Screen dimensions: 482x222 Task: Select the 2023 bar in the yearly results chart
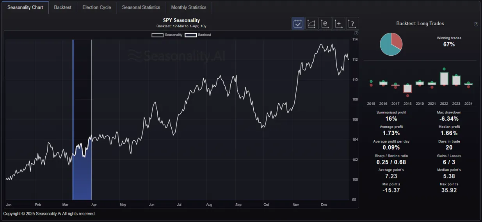pos(456,80)
